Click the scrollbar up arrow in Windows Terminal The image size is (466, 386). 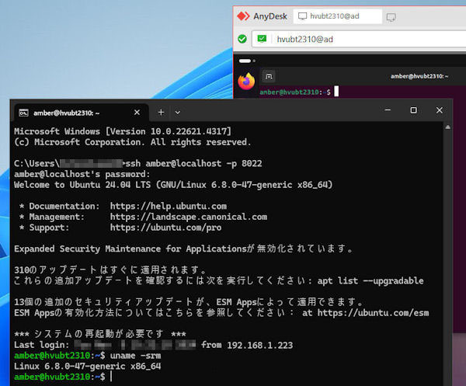pos(448,127)
